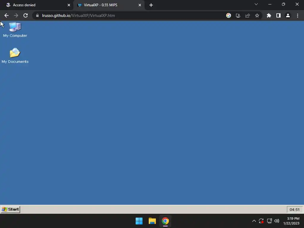Click the VirtualXP Start button

click(x=10, y=209)
